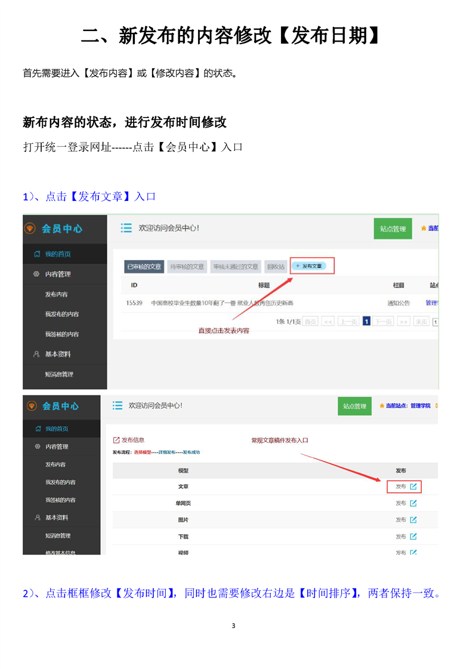Click the publish icon in the 下载 row
The width and height of the screenshot is (473, 669).
[413, 537]
